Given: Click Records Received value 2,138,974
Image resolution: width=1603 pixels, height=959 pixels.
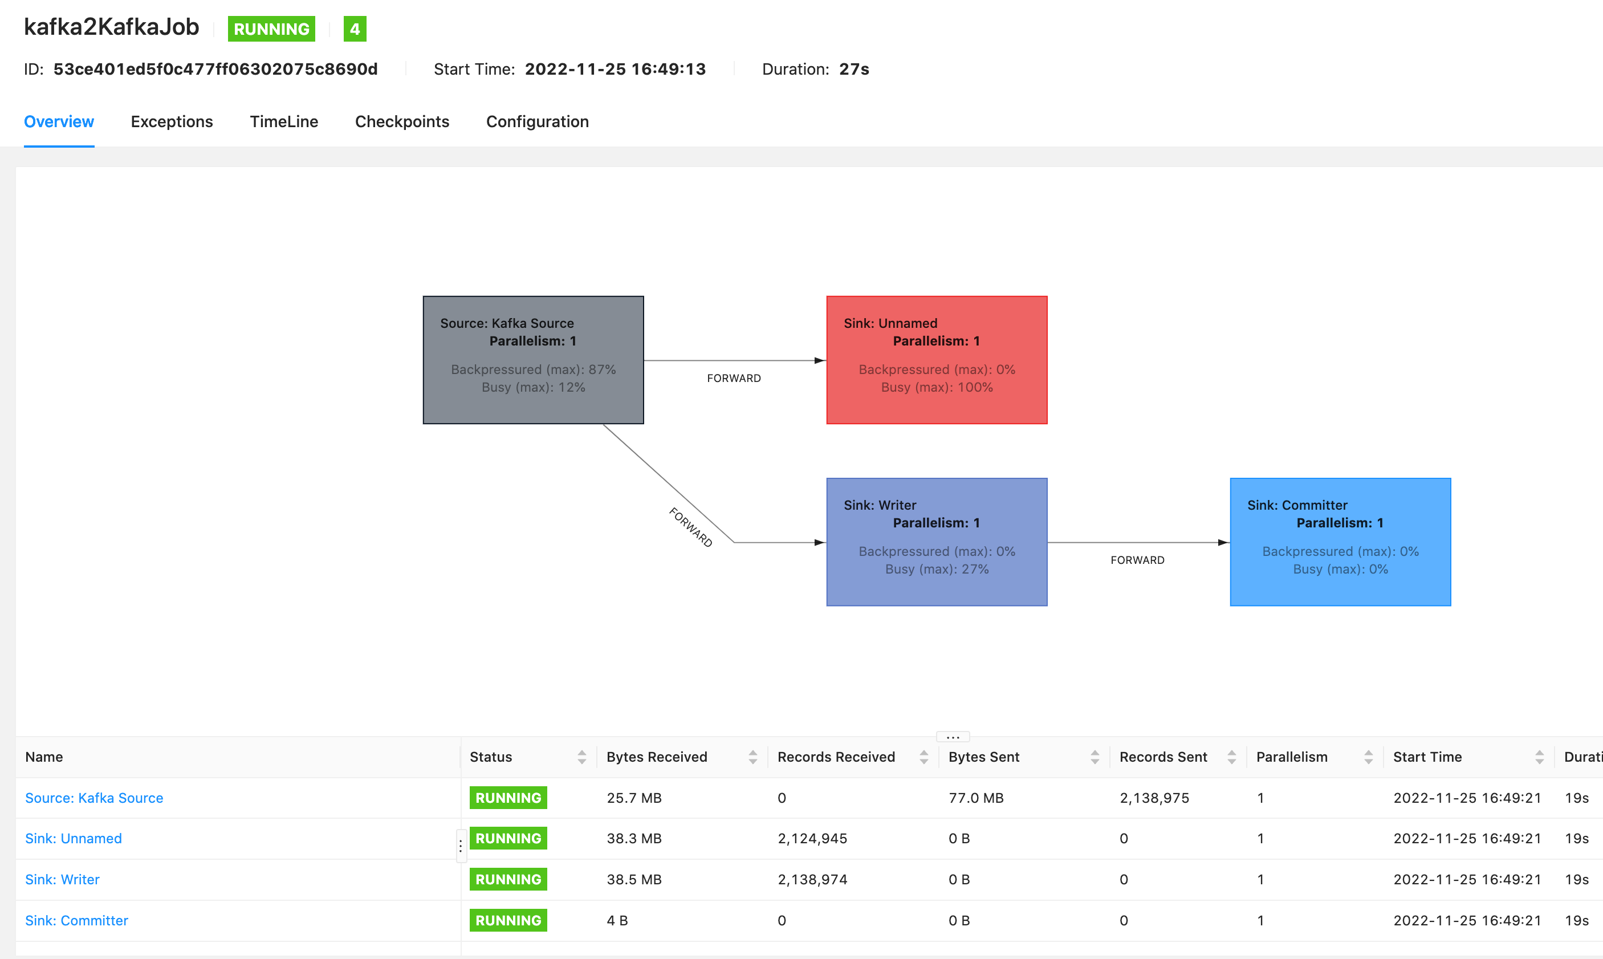Looking at the screenshot, I should (x=812, y=879).
